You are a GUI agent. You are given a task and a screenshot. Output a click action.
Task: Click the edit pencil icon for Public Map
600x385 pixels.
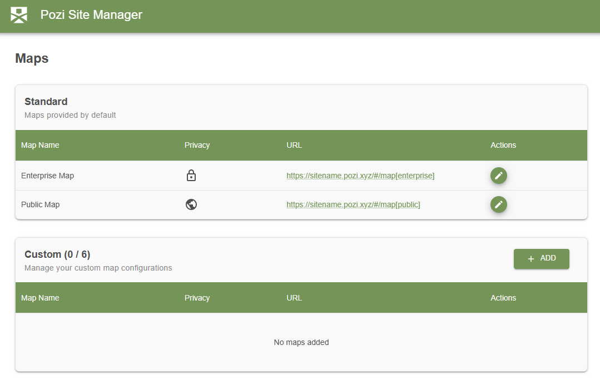(x=498, y=204)
